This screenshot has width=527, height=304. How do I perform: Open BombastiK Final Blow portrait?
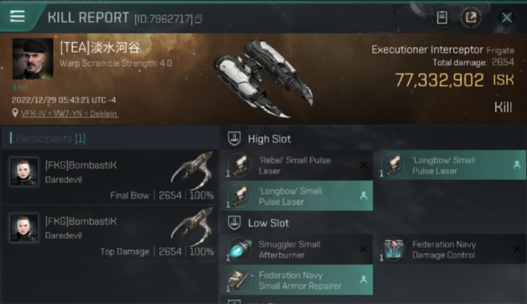24,172
